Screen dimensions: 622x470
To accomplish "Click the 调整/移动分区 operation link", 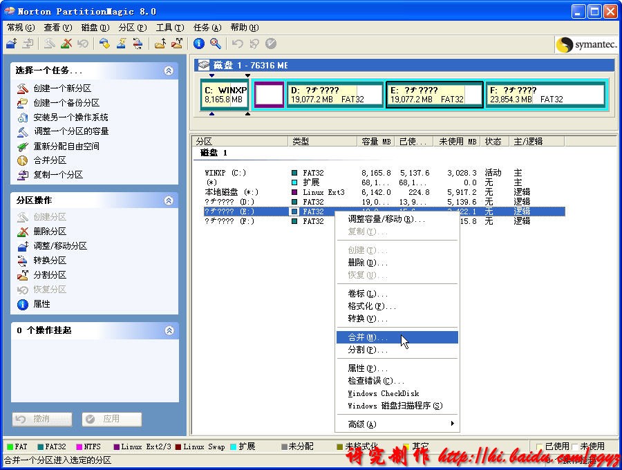I will (x=60, y=246).
